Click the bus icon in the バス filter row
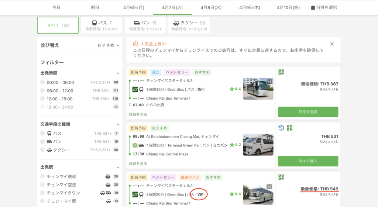The image size is (378, 207). [x=49, y=133]
